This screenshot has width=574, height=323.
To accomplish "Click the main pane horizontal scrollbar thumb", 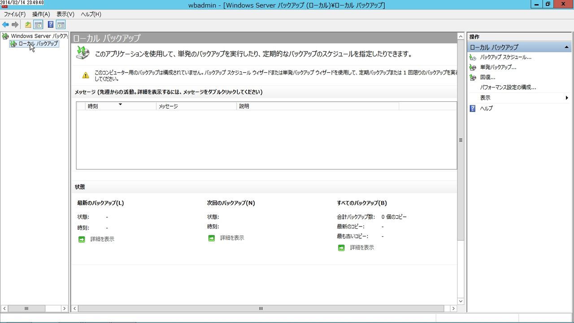I will point(261,309).
